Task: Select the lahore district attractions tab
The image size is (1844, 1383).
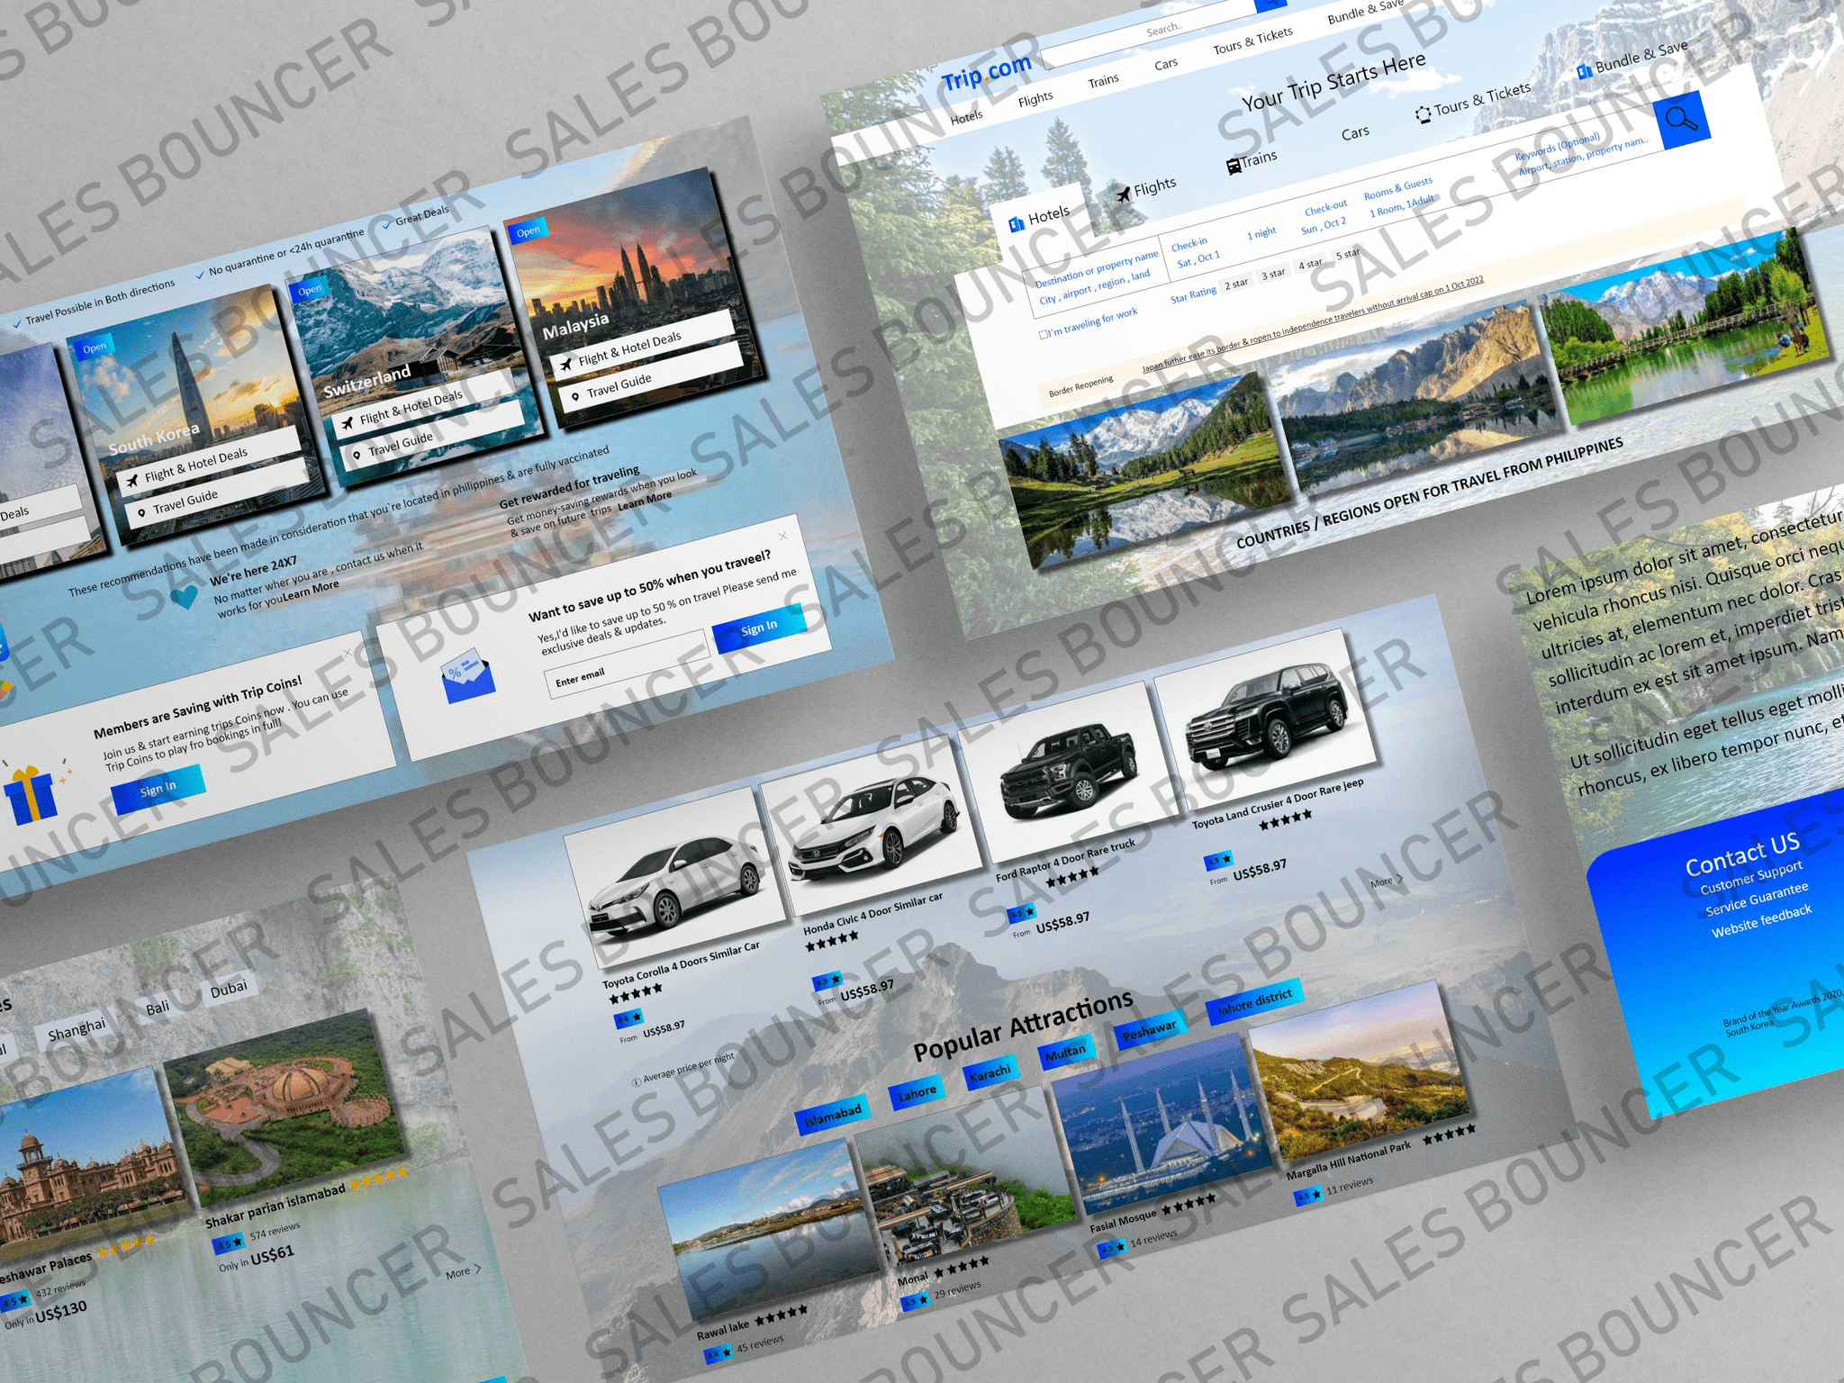Action: coord(1254,1000)
